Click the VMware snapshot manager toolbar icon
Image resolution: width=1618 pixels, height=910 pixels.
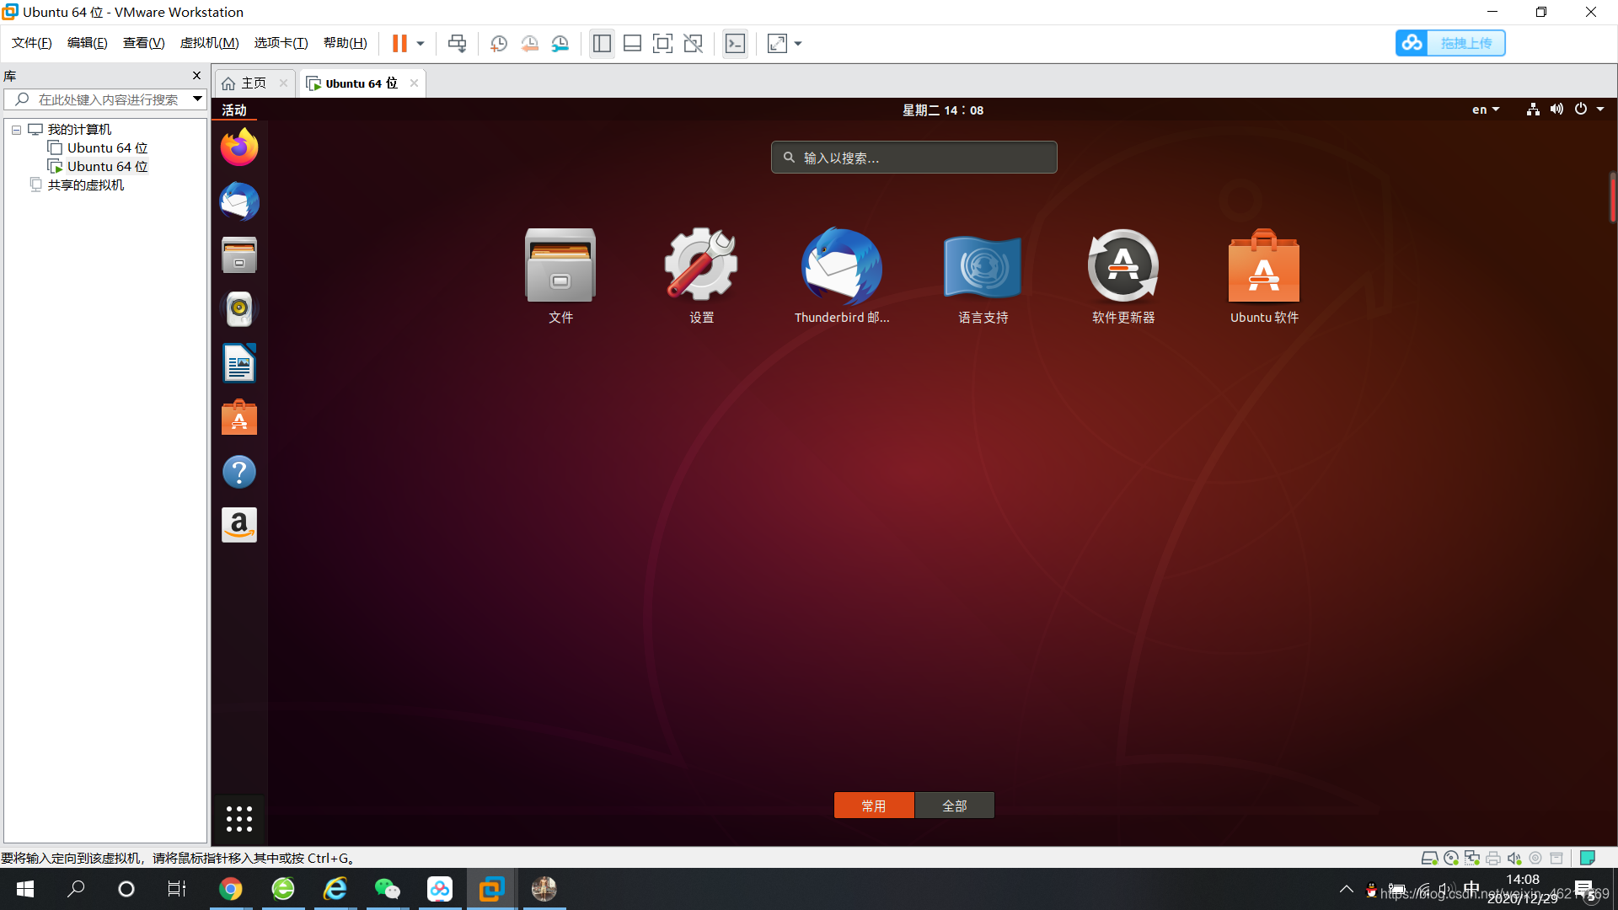coord(560,44)
